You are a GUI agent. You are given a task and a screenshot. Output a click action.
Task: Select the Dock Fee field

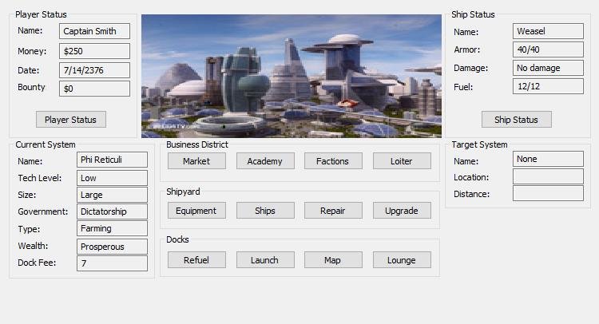pos(112,263)
